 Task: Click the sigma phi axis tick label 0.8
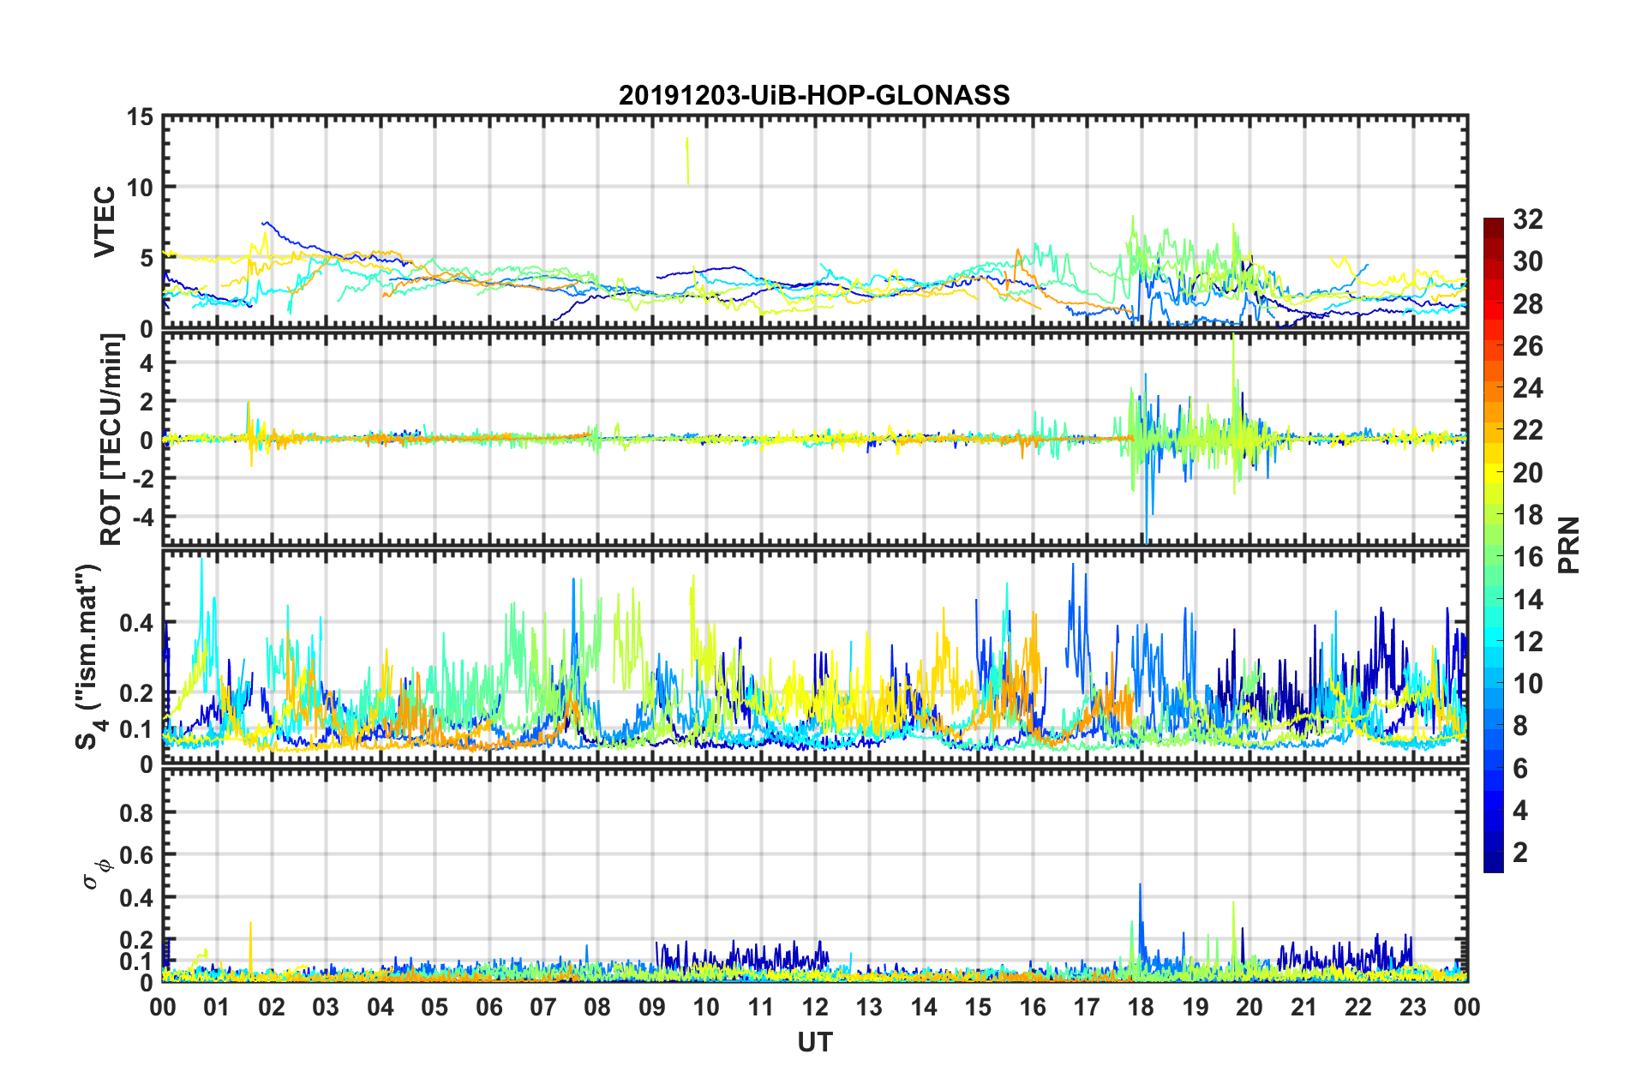136,812
